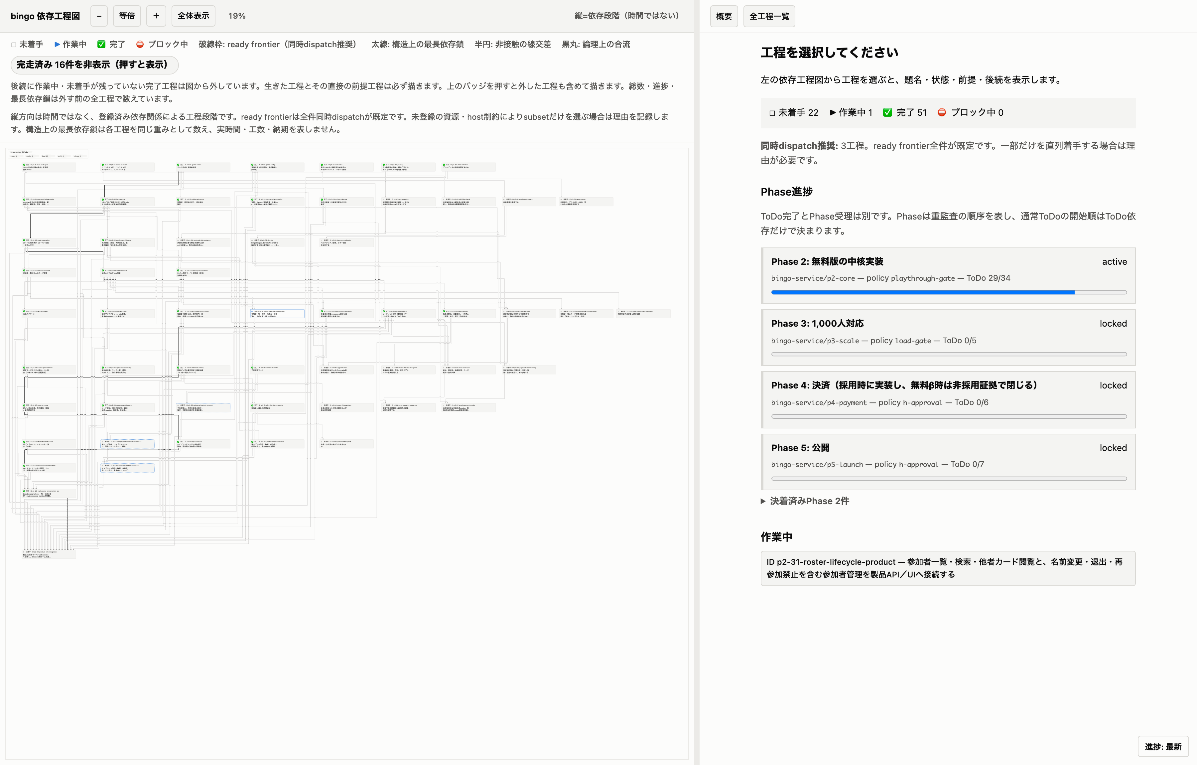Zoom out with the minus button

pos(99,16)
